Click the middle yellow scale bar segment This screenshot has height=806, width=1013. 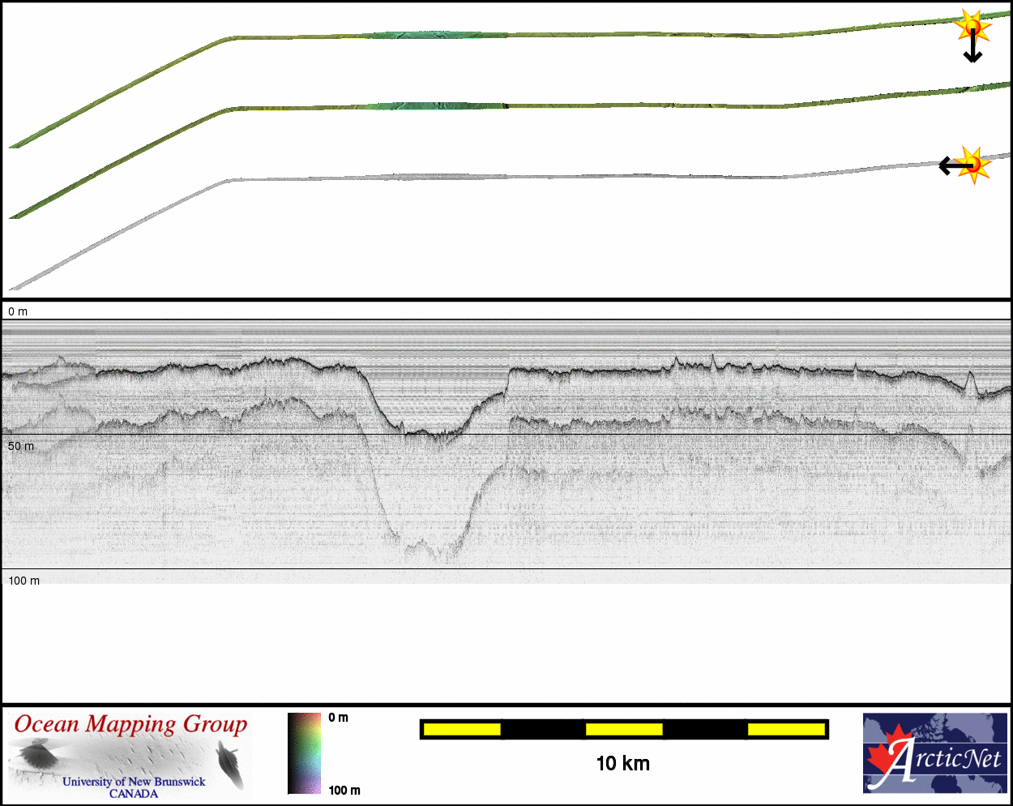click(623, 730)
